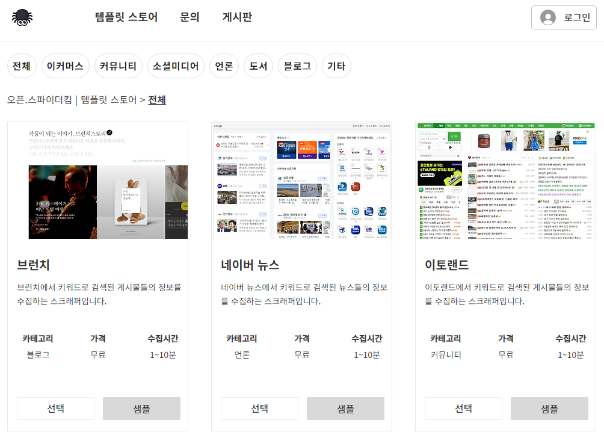Click 커뮤니티 category value in 이토랜드 card
This screenshot has width=604, height=438.
tap(446, 355)
